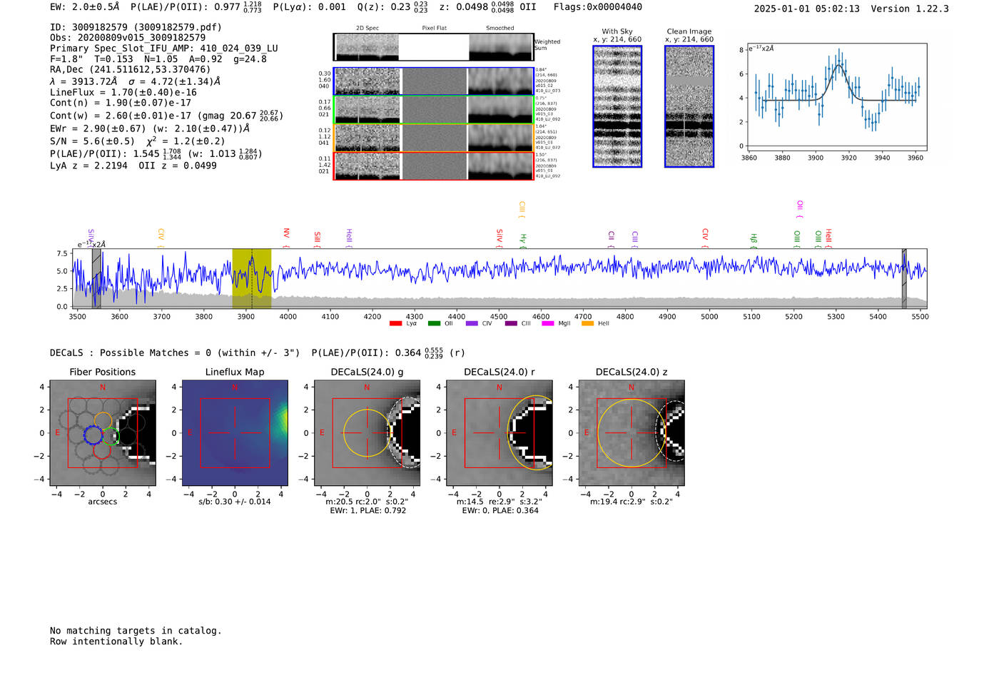Click the dark purple CIII legend swatch

(511, 323)
